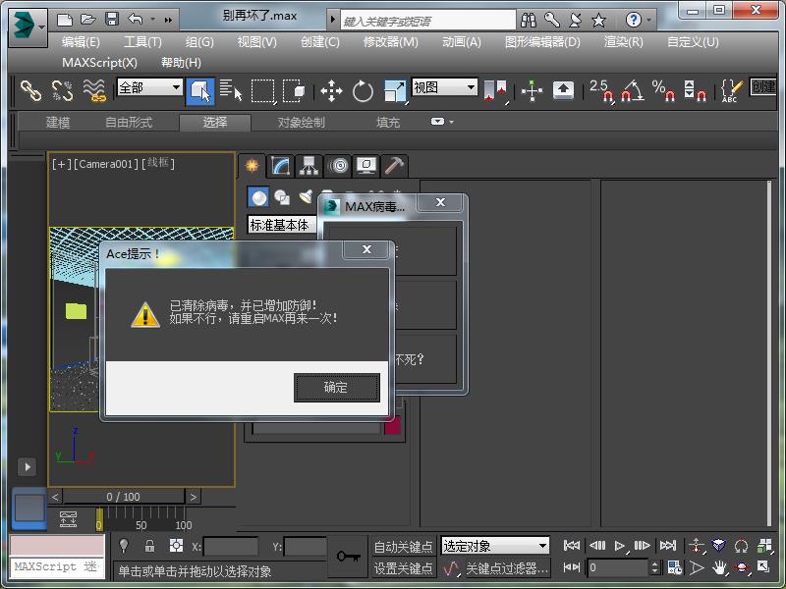Screen dimensions: 786x589
Task: Switch to the Motion command panel
Action: point(338,166)
